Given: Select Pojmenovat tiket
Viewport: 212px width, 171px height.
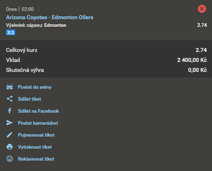Looking at the screenshot, I should [x=36, y=135].
